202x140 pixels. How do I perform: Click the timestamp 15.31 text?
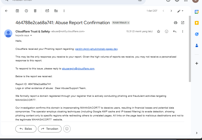[x=139, y=31]
